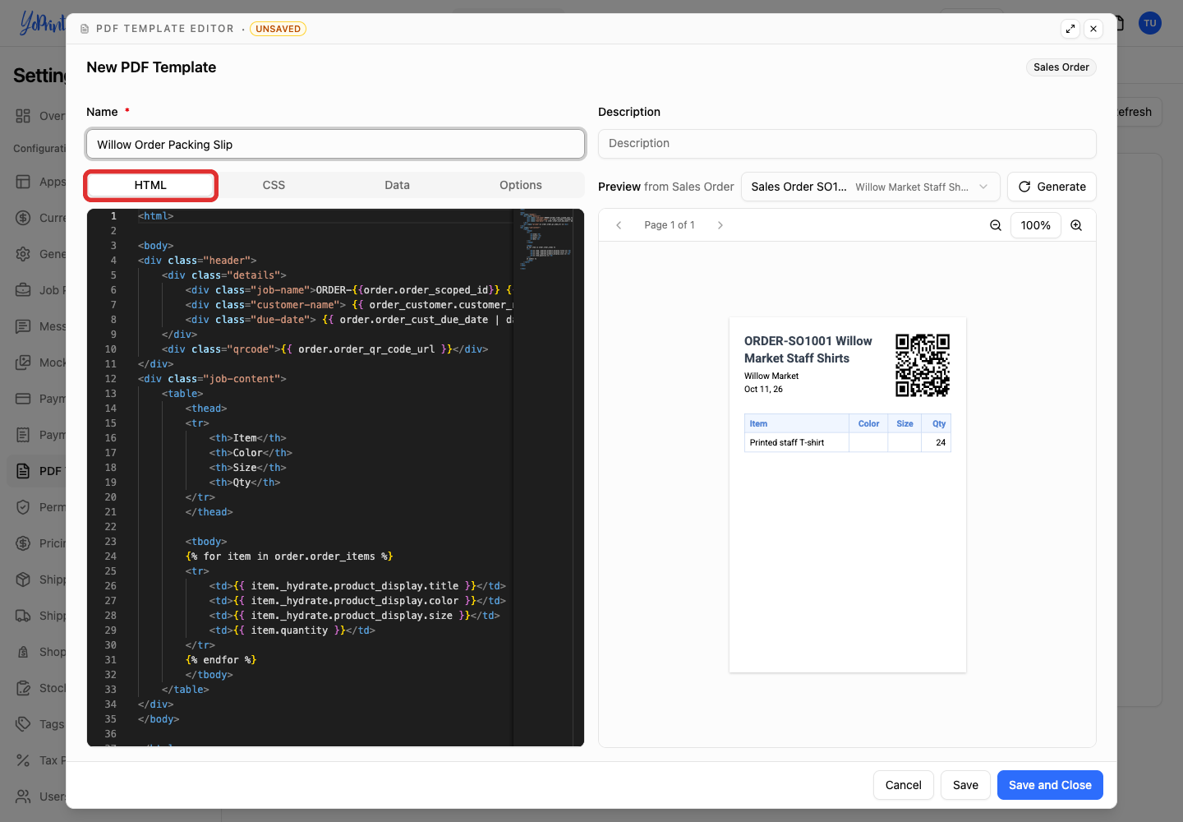Image resolution: width=1183 pixels, height=822 pixels.
Task: Zoom in the PDF preview
Action: (x=1076, y=225)
